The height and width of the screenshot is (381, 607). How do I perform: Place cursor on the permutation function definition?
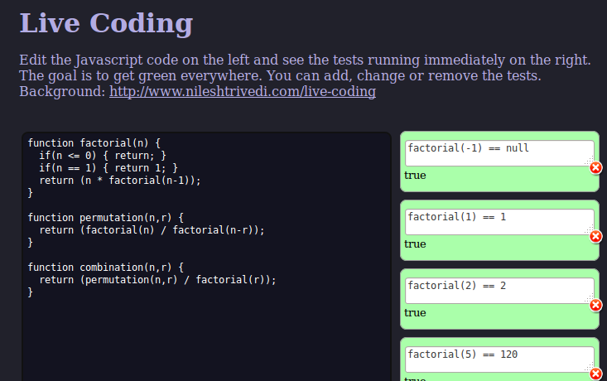pos(106,218)
